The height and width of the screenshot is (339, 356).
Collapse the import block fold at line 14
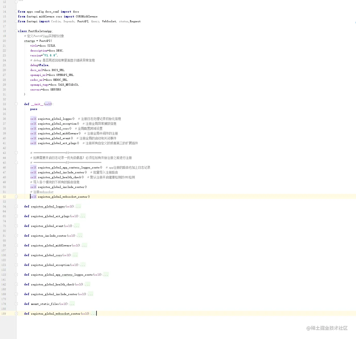click(16, 12)
